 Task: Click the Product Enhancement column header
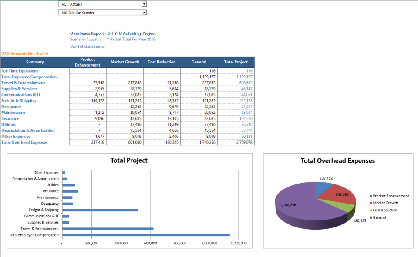click(x=88, y=62)
